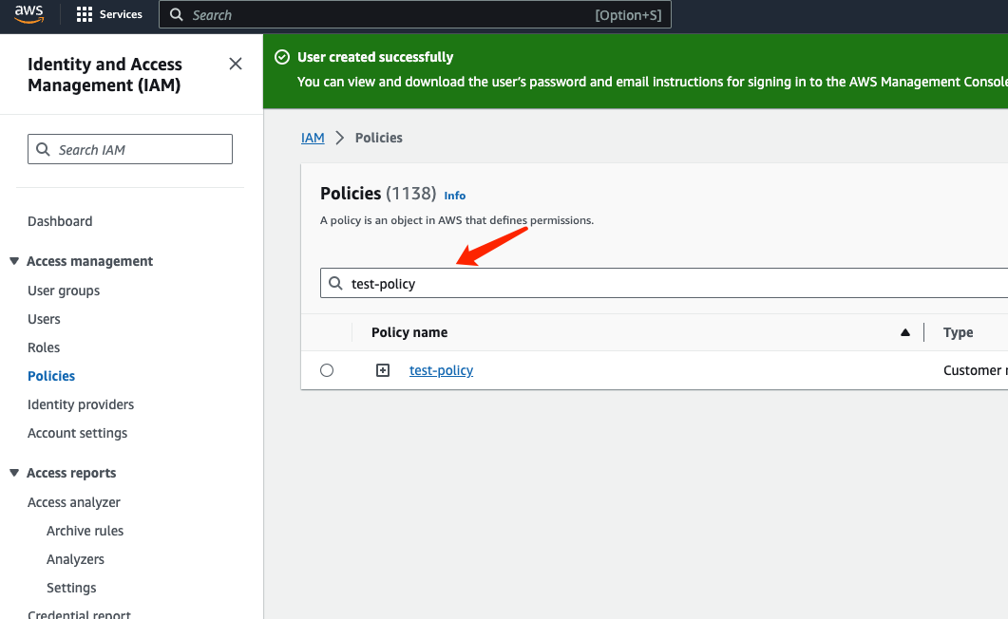This screenshot has width=1008, height=619.
Task: Go to User groups
Action: tap(64, 291)
